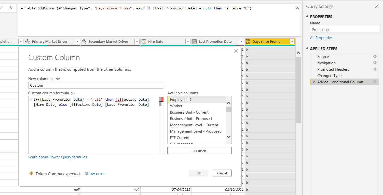Select Employee ID in Available columns
The image size is (383, 195).
(x=197, y=99)
